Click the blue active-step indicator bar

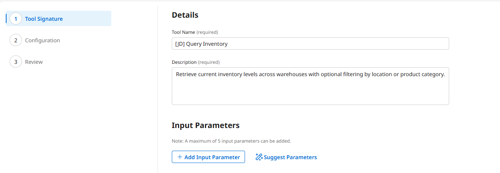tap(6, 19)
